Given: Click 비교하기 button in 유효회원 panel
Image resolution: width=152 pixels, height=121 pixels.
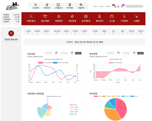Looking at the screenshot, I should pyautogui.click(x=78, y=53).
